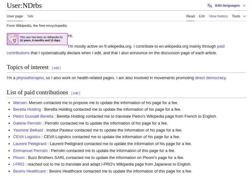The image size is (252, 176).
Task: Open the Mersen article link
Action: click(20, 103)
